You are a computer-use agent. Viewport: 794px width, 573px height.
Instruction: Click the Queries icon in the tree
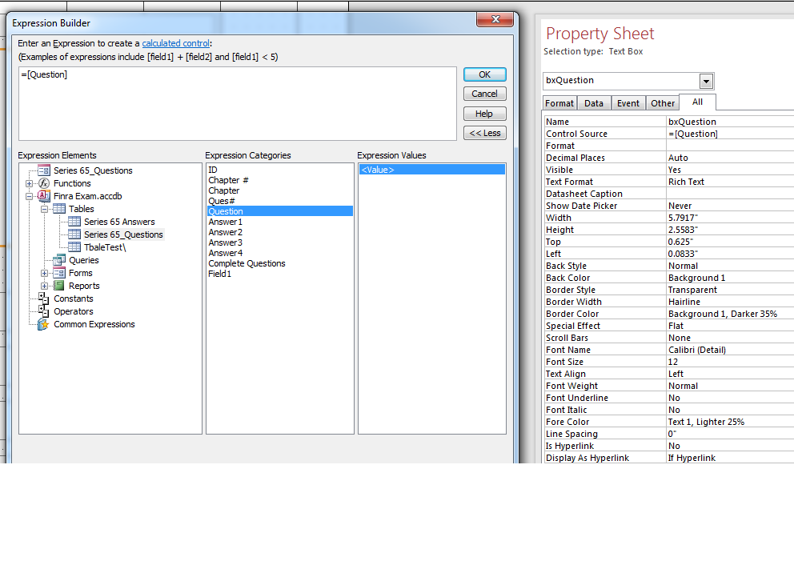pos(59,260)
